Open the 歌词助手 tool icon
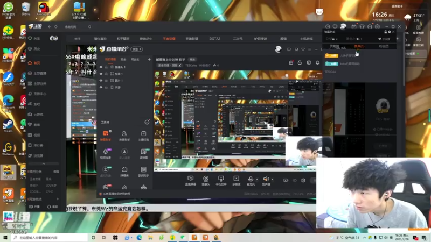The height and width of the screenshot is (242, 431). pos(143,172)
